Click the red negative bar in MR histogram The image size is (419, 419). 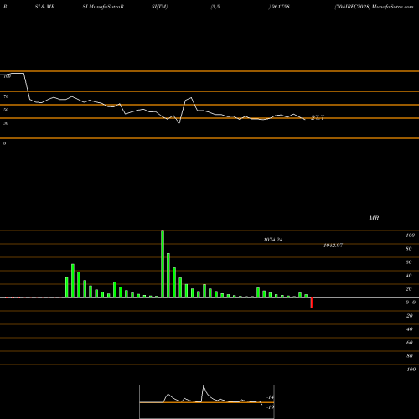click(x=312, y=303)
